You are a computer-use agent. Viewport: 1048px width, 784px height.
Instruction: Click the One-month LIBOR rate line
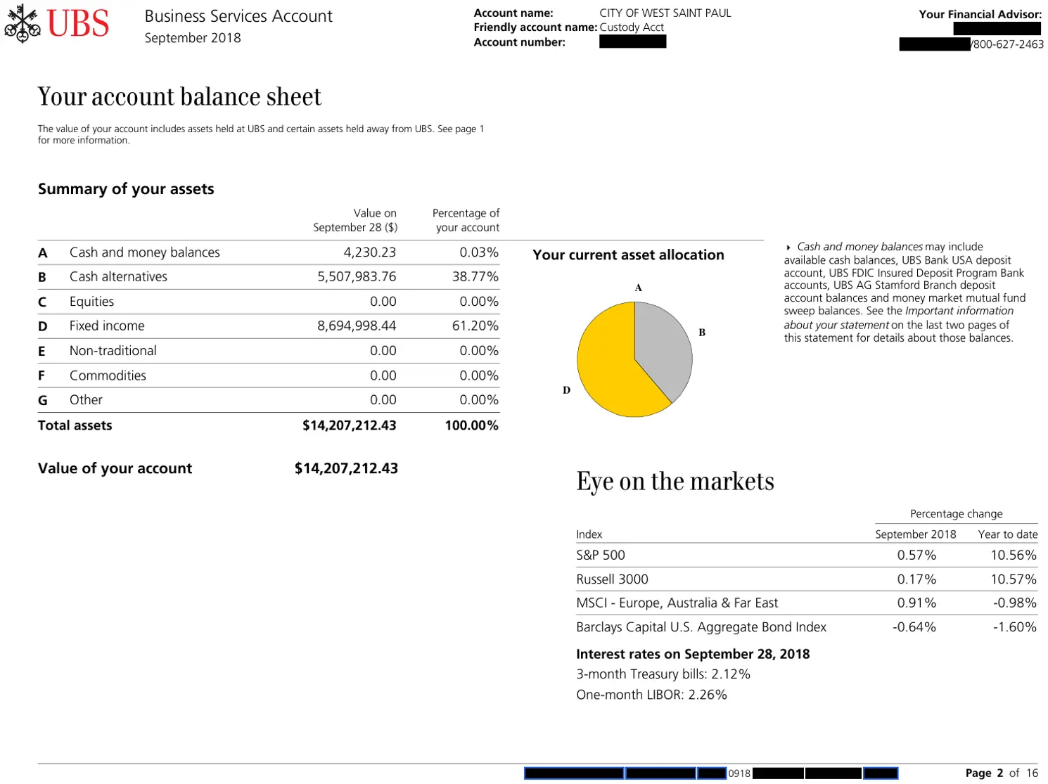point(651,695)
